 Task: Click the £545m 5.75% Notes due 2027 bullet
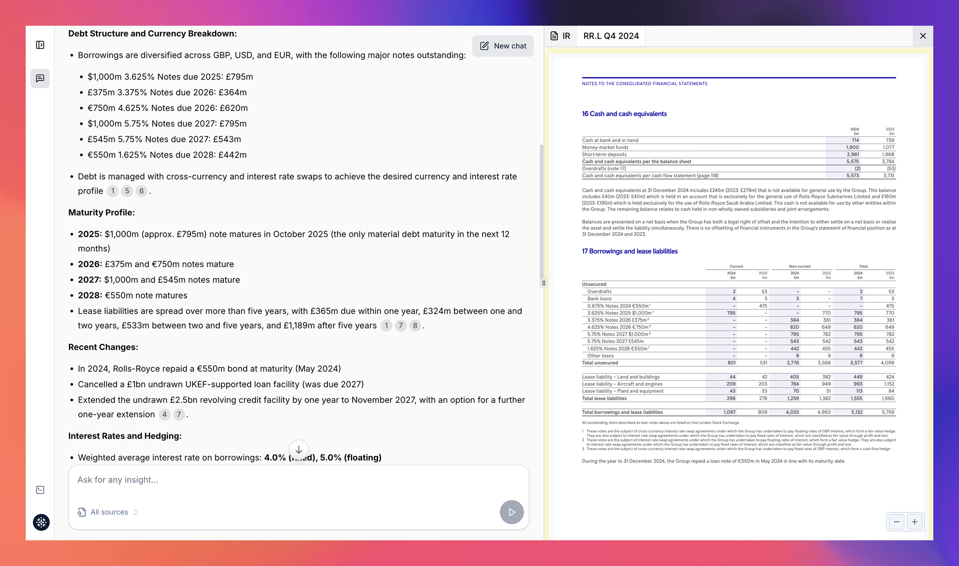[164, 139]
